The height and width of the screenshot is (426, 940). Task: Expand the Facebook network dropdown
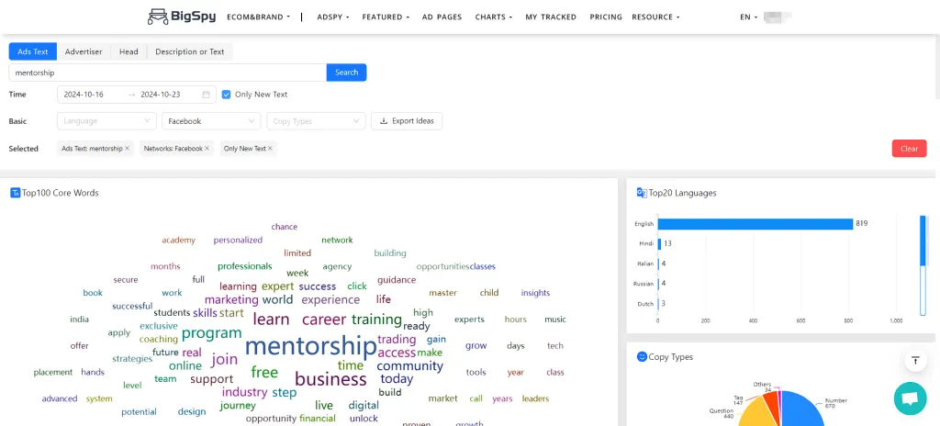tap(211, 121)
